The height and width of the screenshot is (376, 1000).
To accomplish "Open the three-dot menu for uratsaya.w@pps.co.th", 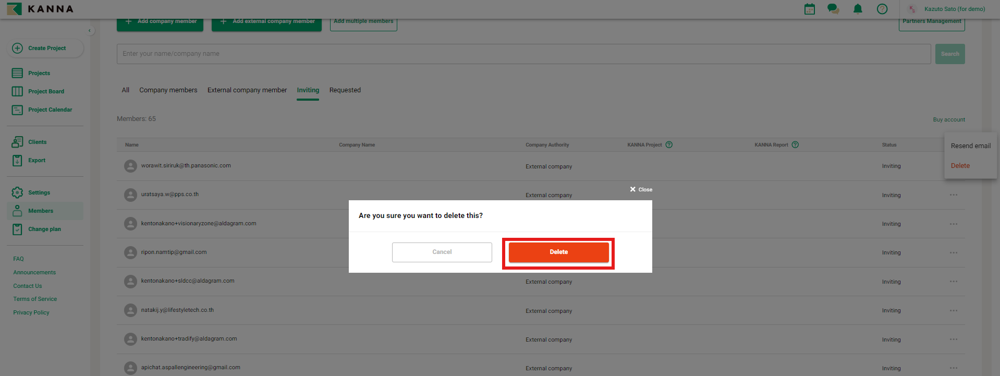I will click(953, 195).
